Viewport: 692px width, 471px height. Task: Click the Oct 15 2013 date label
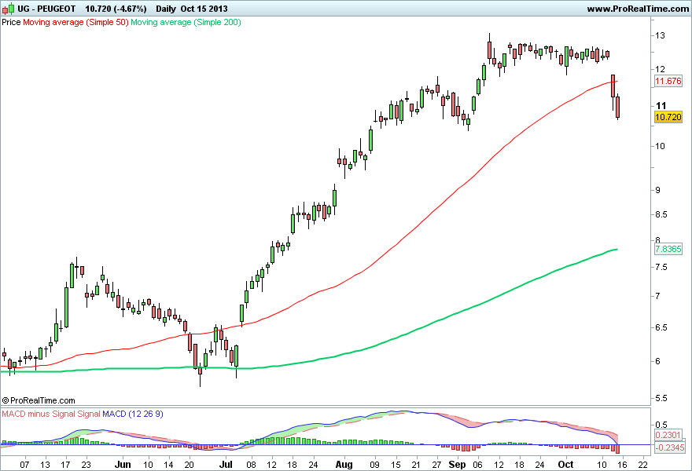click(x=204, y=9)
